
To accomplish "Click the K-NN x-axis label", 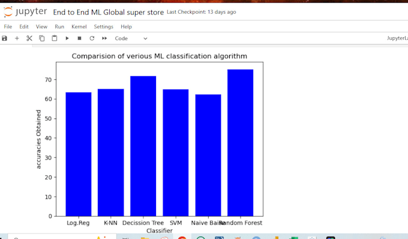I will (x=110, y=223).
